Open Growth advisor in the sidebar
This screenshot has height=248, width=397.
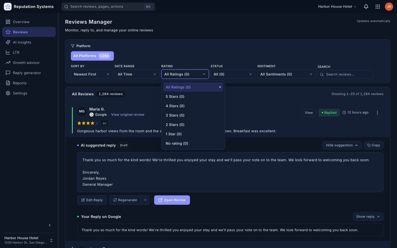[x=29, y=63]
